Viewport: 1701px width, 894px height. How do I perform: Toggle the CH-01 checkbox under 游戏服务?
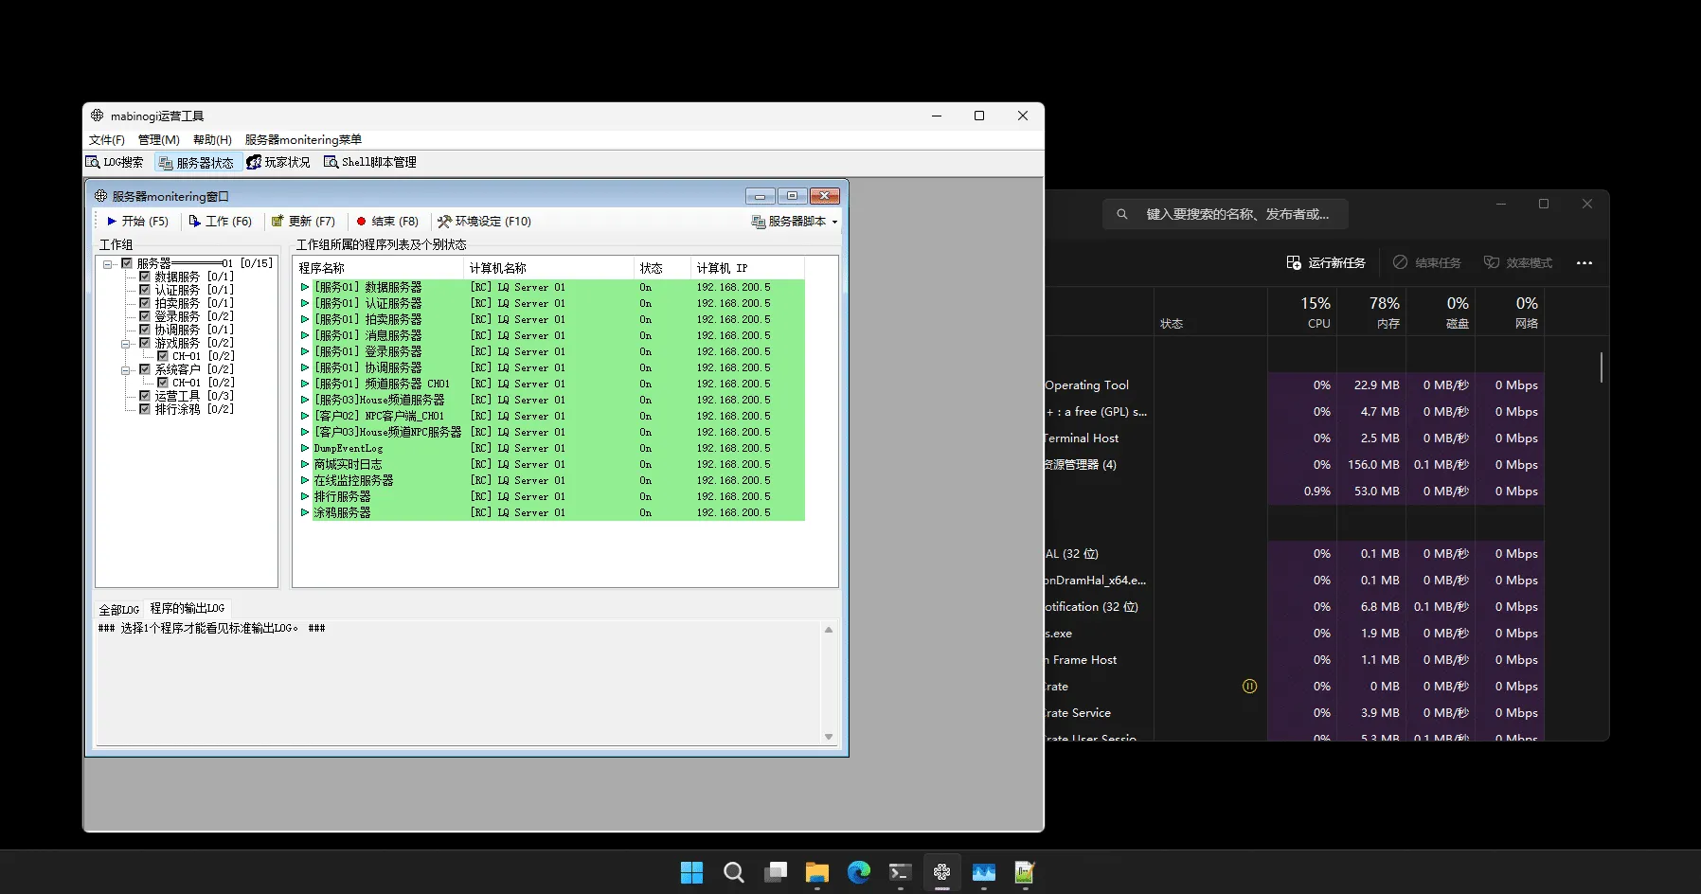pyautogui.click(x=162, y=356)
